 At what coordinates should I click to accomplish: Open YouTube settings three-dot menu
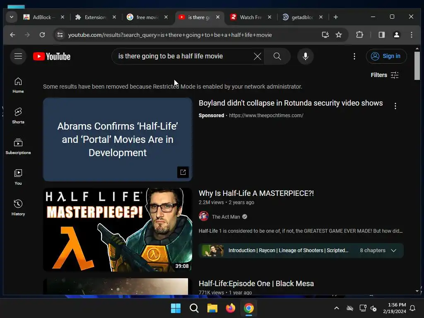(x=354, y=56)
